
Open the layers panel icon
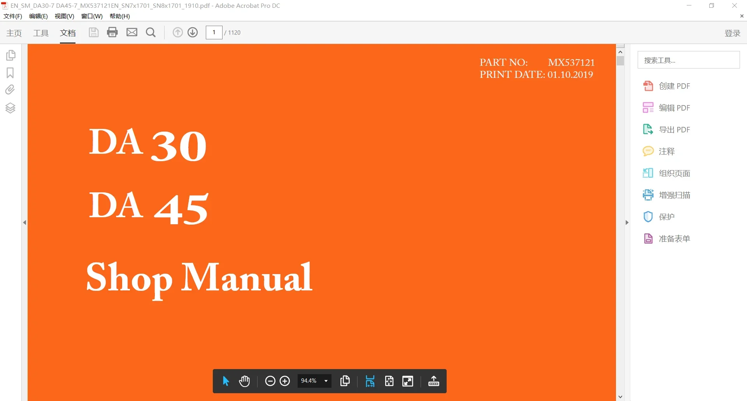click(x=10, y=108)
